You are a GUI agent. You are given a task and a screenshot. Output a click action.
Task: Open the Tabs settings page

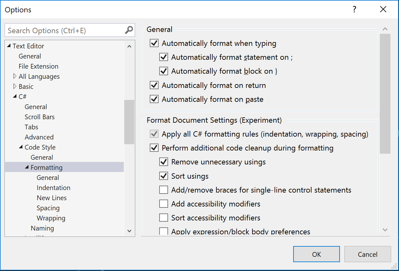coord(31,127)
